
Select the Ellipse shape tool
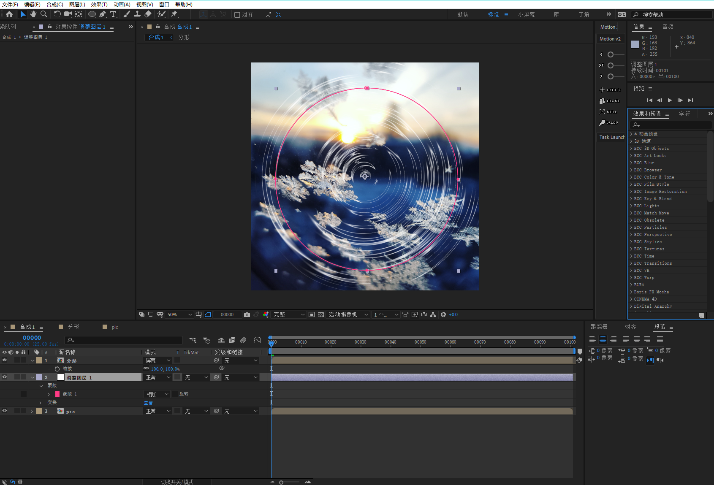[x=92, y=14]
